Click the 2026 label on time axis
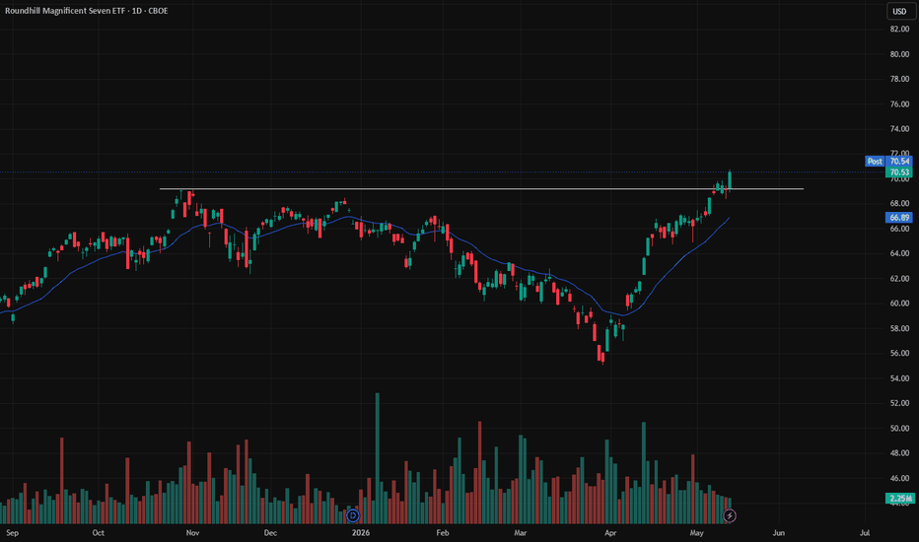 point(361,532)
